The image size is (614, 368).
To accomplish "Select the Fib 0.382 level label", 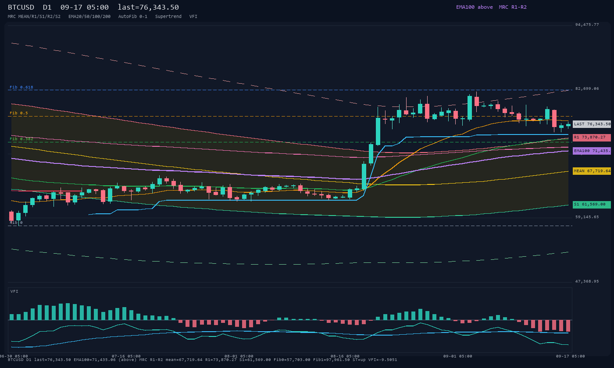I will point(21,139).
